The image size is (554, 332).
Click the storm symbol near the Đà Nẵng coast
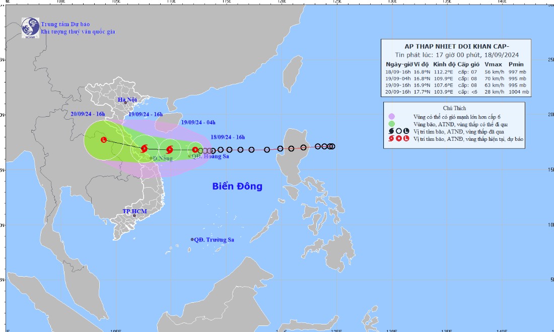[x=145, y=148]
